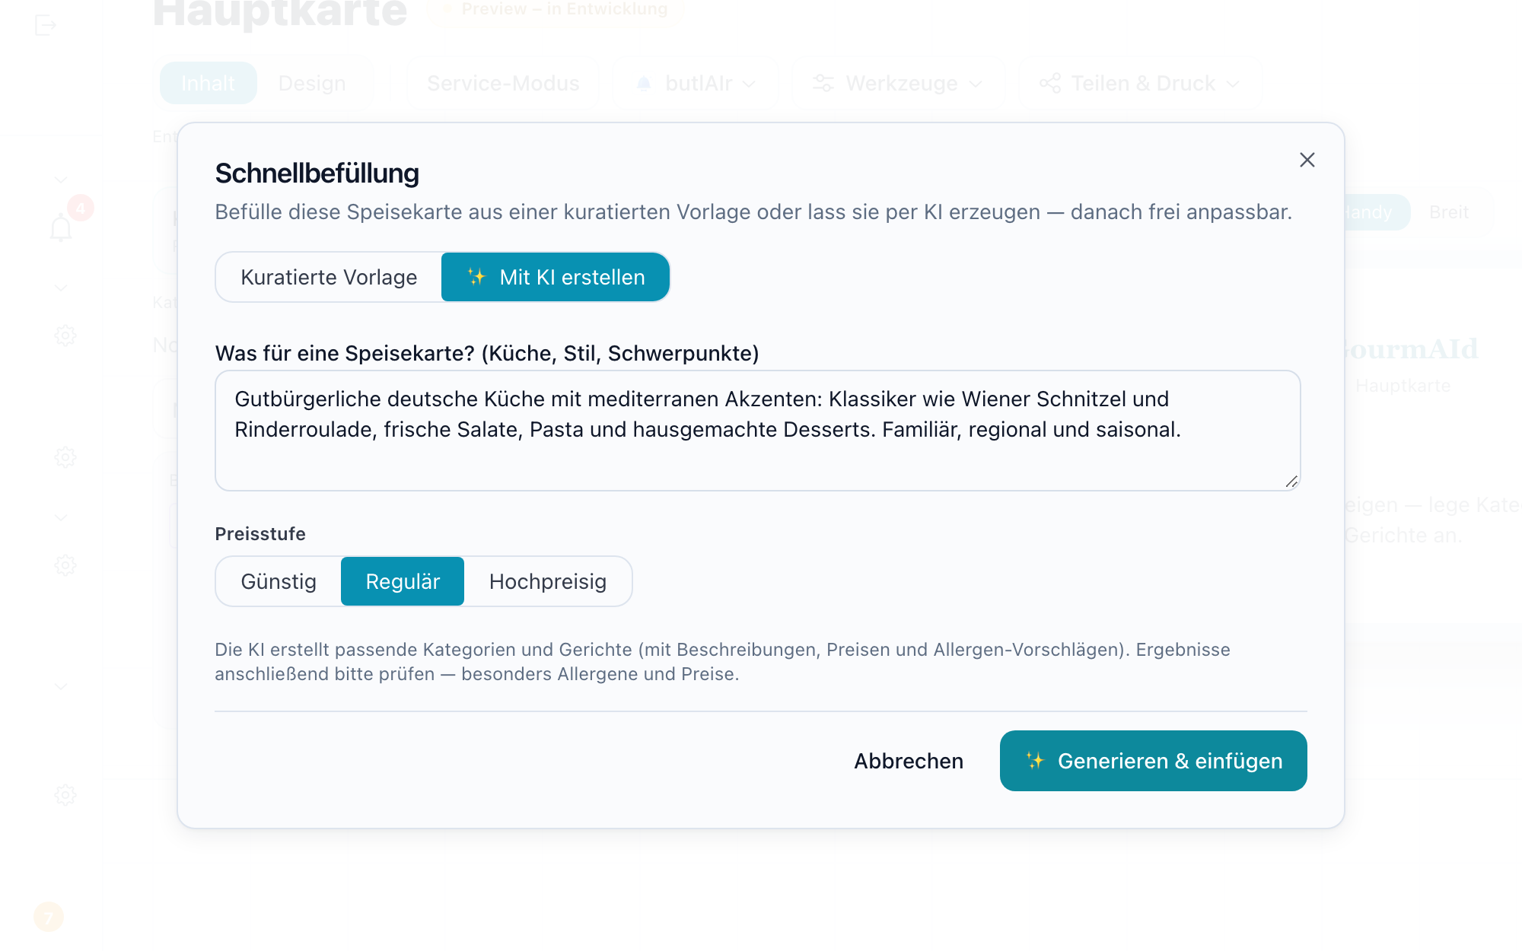
Task: Select the Regulär price level
Action: tap(403, 581)
